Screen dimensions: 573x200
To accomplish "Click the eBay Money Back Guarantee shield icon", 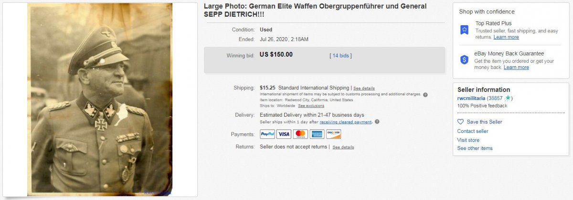I will (x=464, y=60).
